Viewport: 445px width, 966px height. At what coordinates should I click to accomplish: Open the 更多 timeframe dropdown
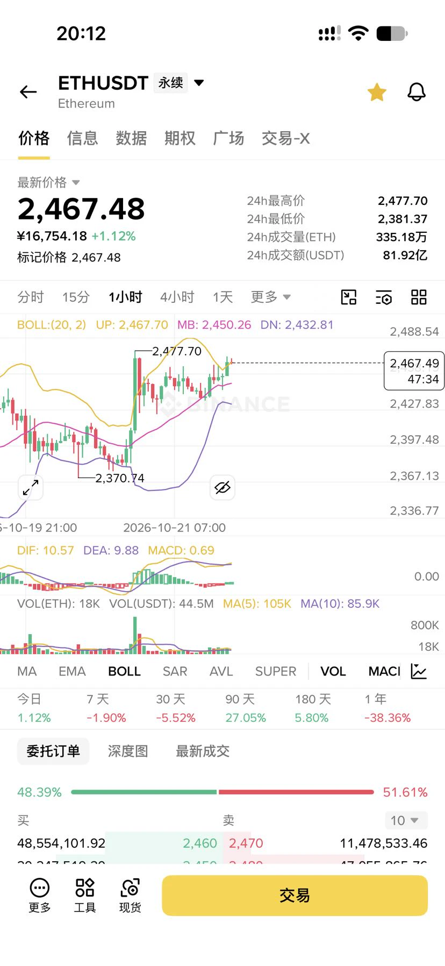pos(270,297)
